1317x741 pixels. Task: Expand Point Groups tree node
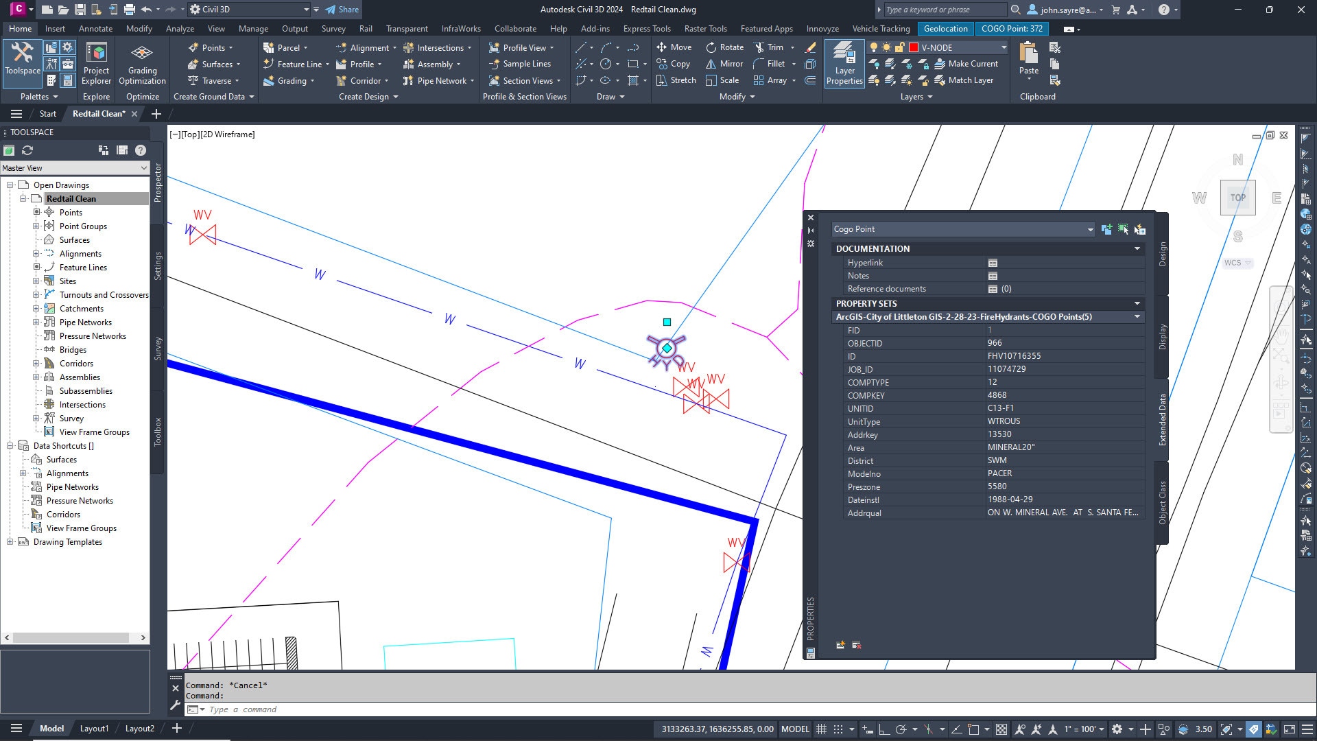coord(36,226)
